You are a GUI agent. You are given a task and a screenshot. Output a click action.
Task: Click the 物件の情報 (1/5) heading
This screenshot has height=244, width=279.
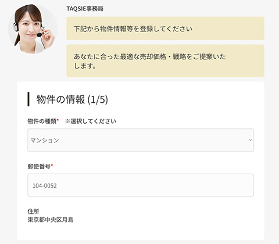click(72, 99)
